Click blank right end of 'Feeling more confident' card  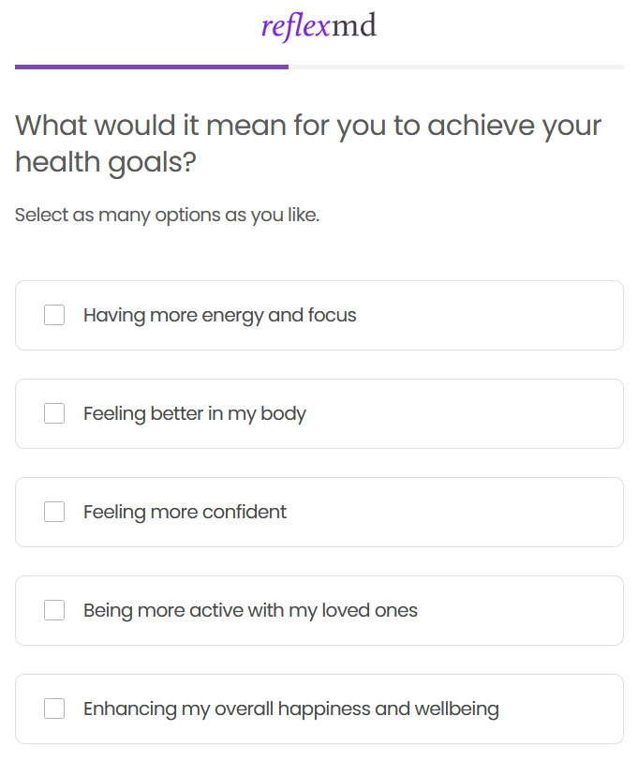pos(543,512)
